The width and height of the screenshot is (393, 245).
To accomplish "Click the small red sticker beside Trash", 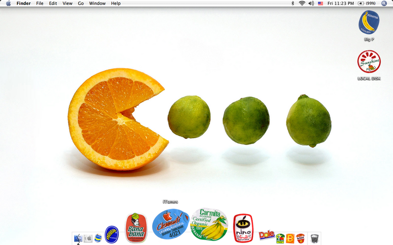I will tap(300, 238).
